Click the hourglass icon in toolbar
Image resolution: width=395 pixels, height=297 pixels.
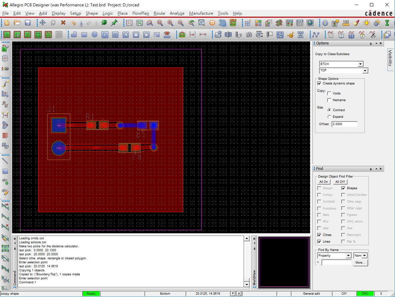click(x=387, y=23)
